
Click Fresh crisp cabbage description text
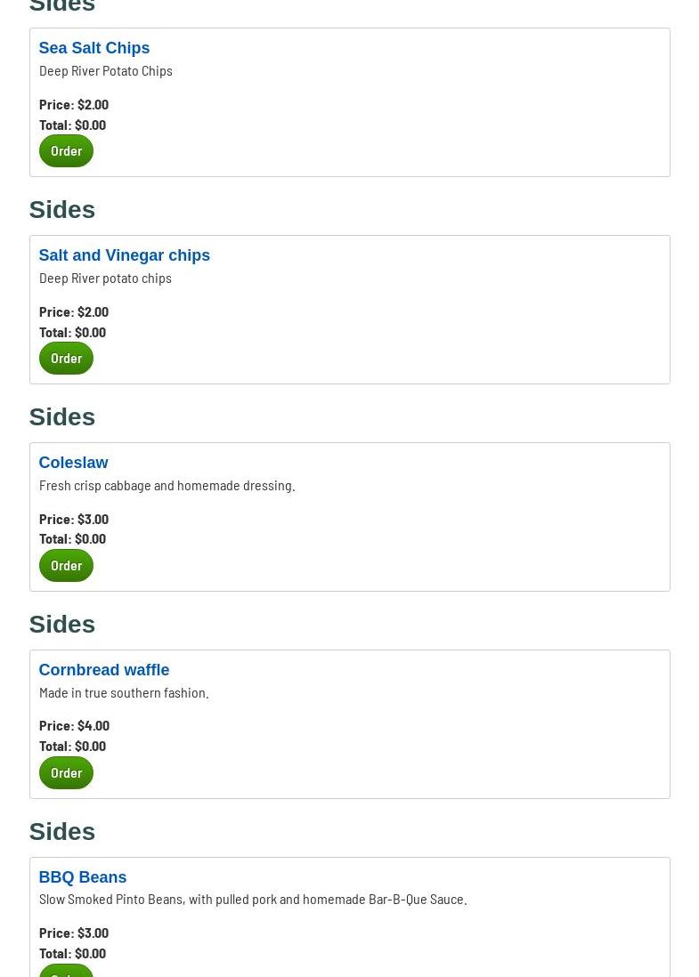(167, 485)
